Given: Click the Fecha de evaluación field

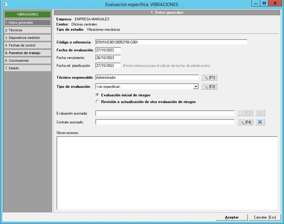Looking at the screenshot, I should click(x=108, y=50).
